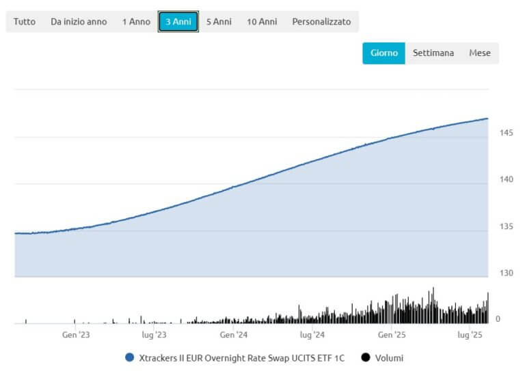Click the black Volumi legend marker

366,357
